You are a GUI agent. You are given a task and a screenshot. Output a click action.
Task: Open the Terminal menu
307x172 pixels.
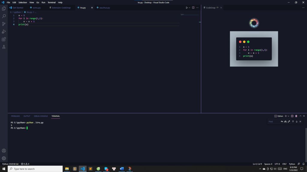[52, 2]
